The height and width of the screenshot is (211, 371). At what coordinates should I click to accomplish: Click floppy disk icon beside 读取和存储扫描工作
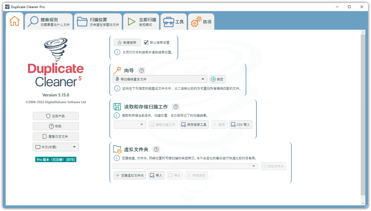point(117,106)
